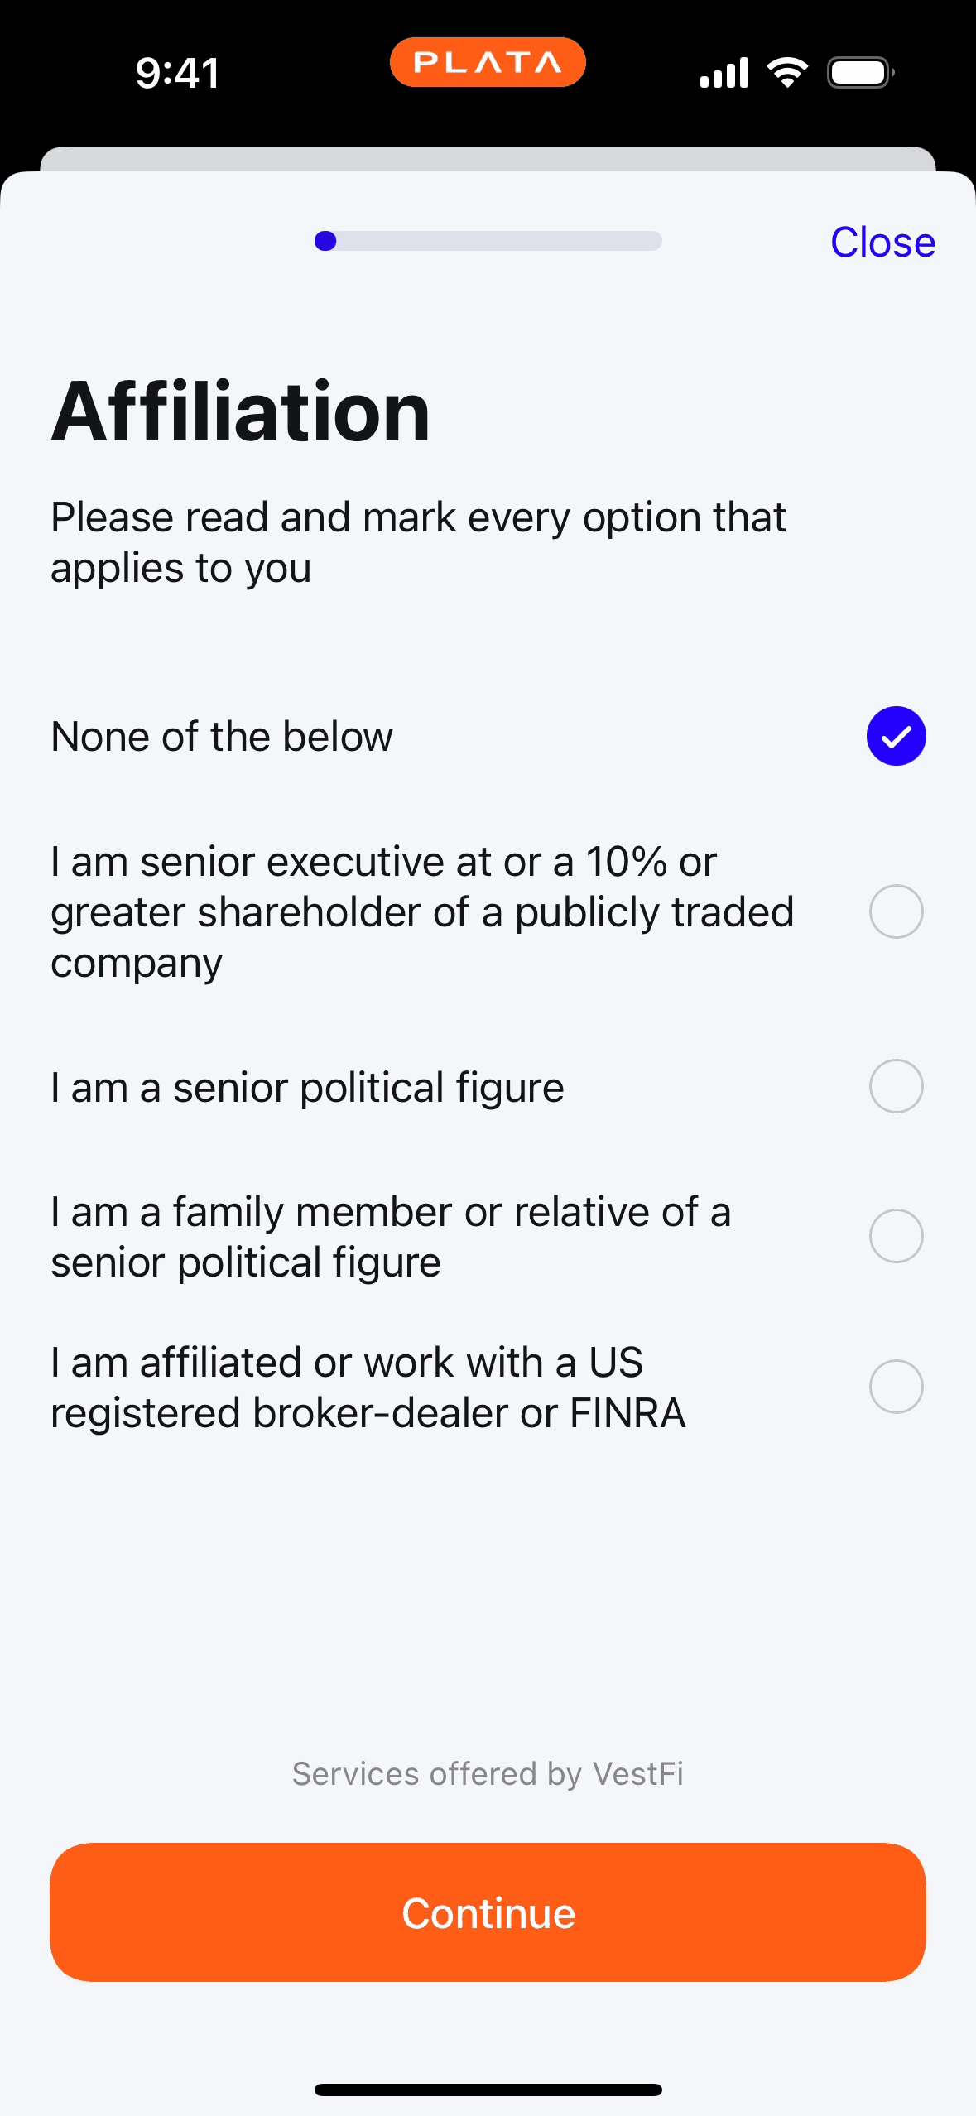
Task: Click the Wi-Fi status icon
Action: coord(787,73)
